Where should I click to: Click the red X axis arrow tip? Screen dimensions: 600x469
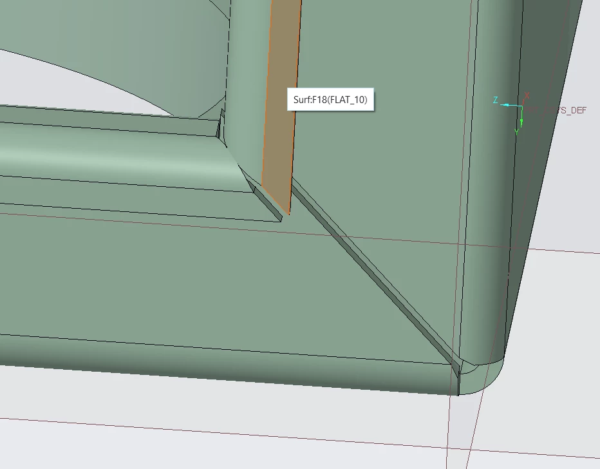(524, 101)
